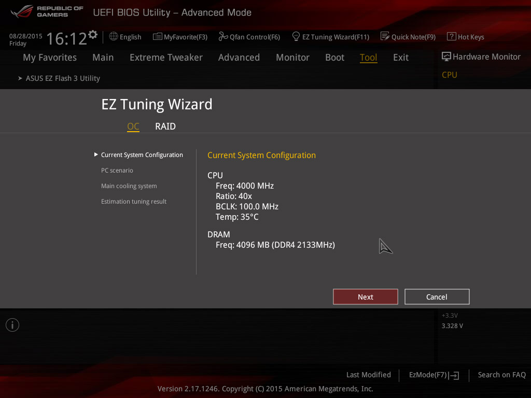Image resolution: width=531 pixels, height=398 pixels.
Task: Show Hot Keys help icon
Action: 452,36
